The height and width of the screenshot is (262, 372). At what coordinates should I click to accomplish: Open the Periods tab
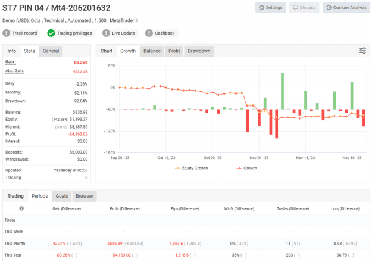coord(40,196)
